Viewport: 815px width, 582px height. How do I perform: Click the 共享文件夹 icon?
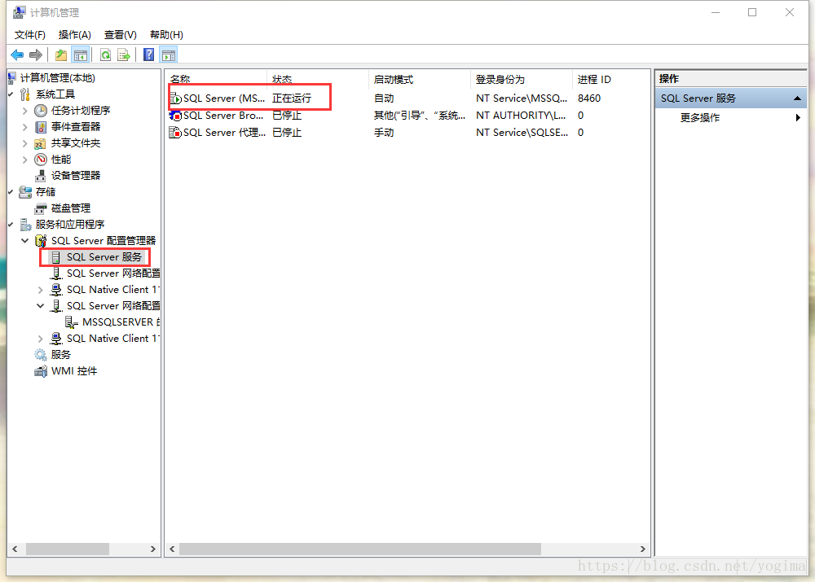41,143
